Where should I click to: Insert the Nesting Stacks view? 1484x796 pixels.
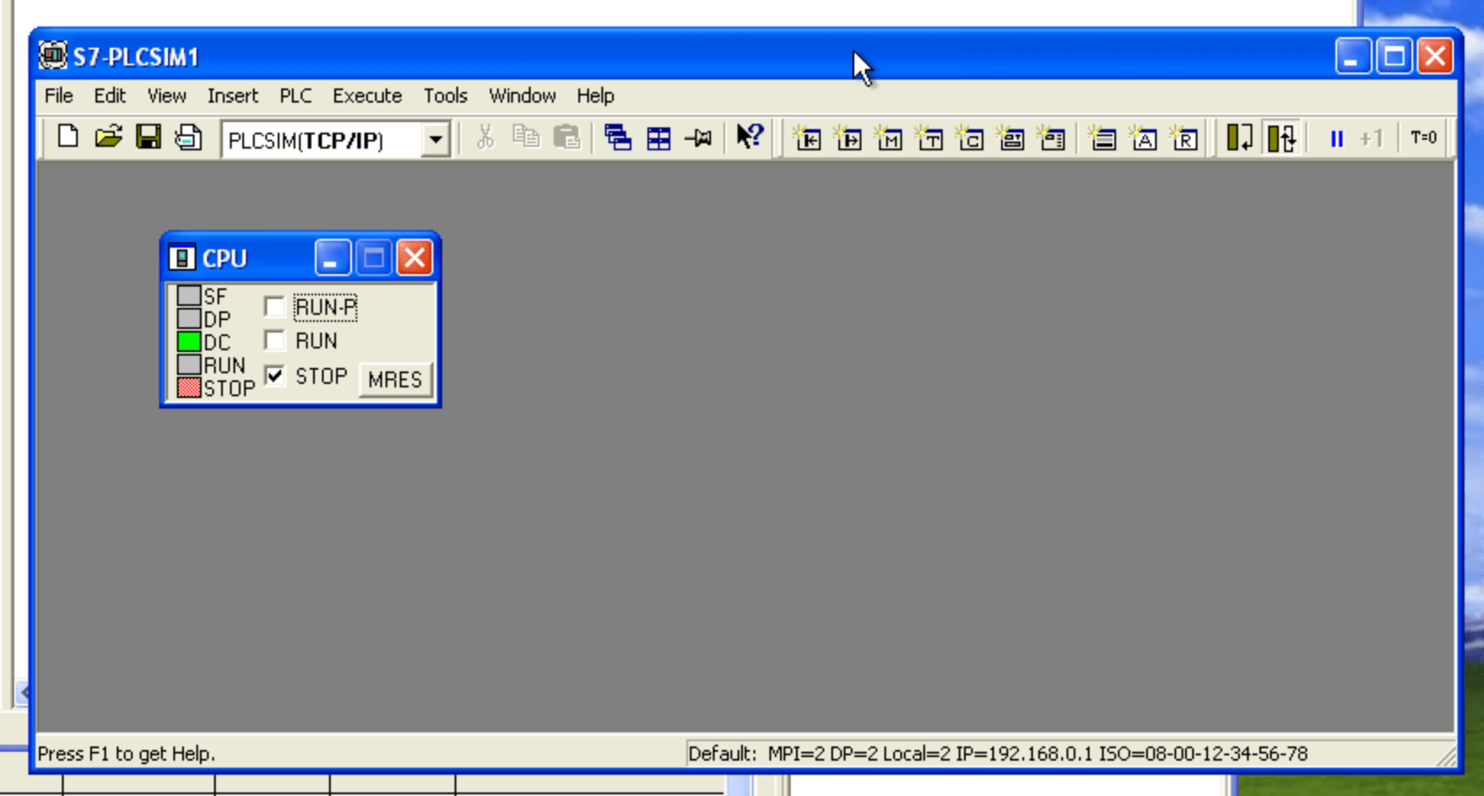point(1102,138)
